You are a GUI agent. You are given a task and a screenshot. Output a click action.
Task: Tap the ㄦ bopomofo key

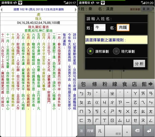point(100,131)
